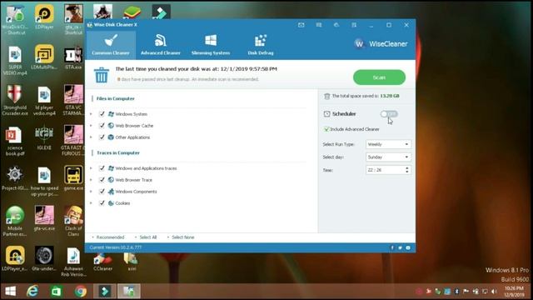
Task: Click the mail icon in title bar
Action: coord(301,25)
